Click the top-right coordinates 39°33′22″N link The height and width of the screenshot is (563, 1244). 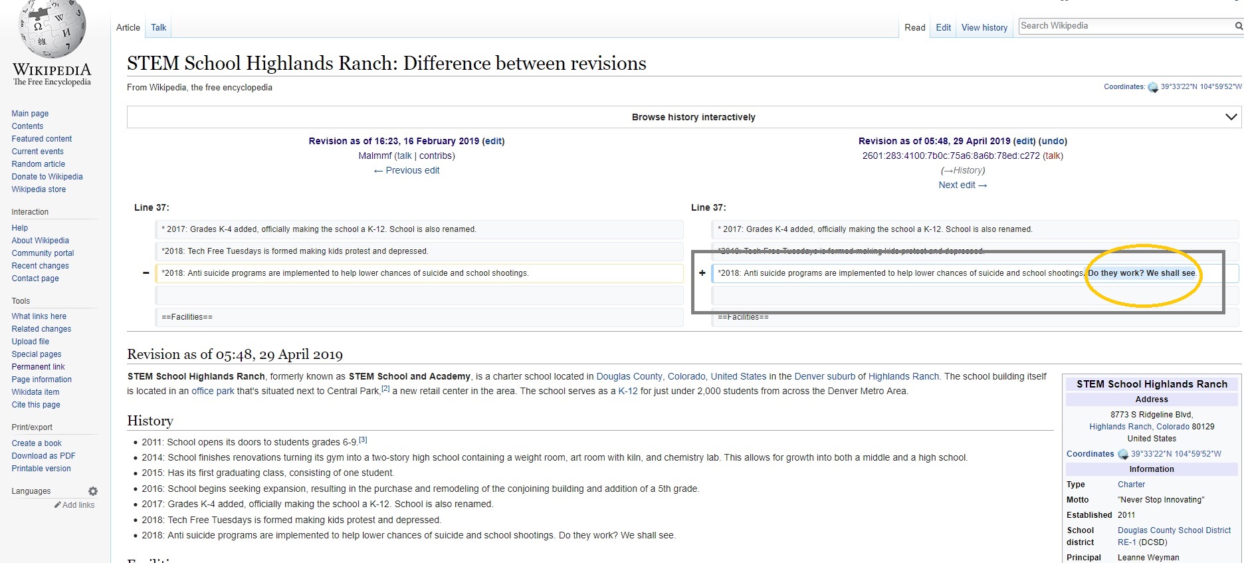(x=1201, y=87)
